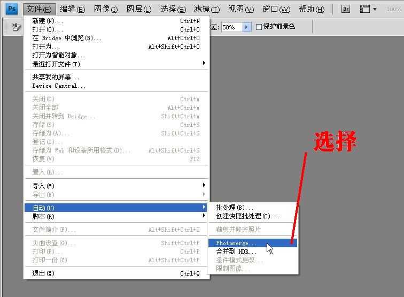Enable the 保护前景色 checkbox
Image resolution: width=404 pixels, height=297 pixels.
click(x=259, y=27)
